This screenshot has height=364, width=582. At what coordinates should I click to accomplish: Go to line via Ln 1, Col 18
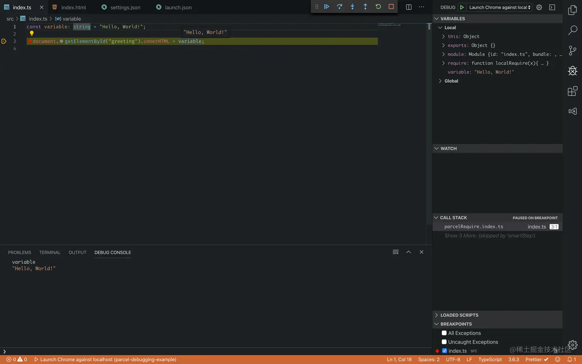click(x=399, y=359)
